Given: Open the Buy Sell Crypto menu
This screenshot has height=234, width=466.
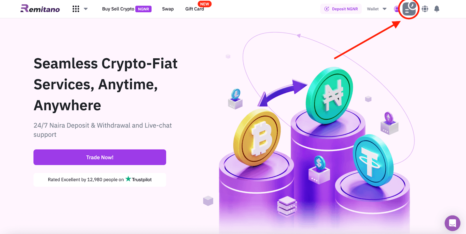Looking at the screenshot, I should pyautogui.click(x=118, y=9).
